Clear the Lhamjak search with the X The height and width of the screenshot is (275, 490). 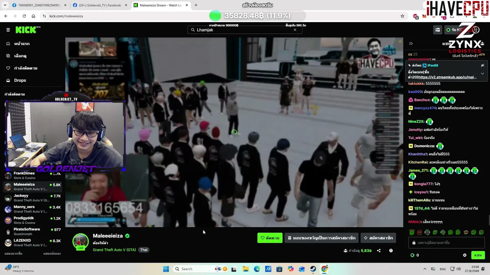click(295, 30)
